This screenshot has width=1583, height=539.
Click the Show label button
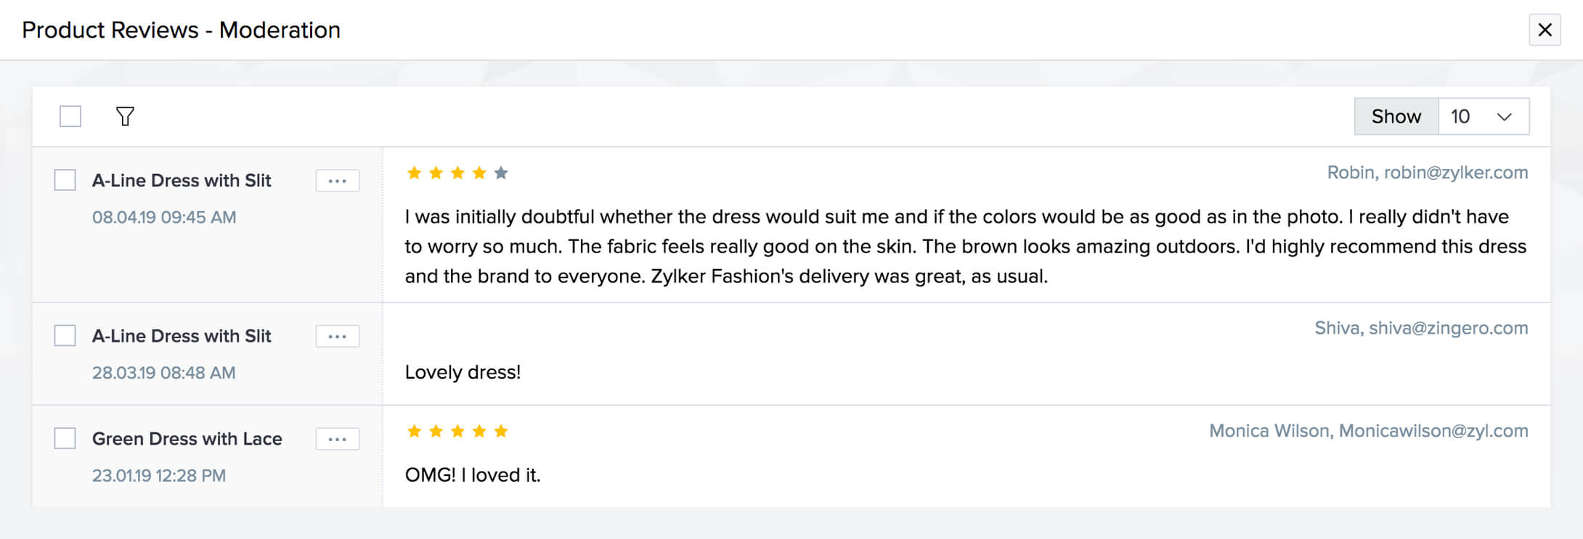tap(1396, 116)
